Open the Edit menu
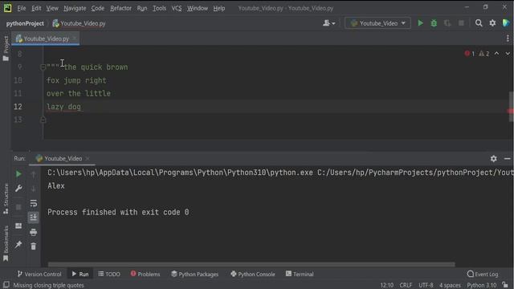Image resolution: width=514 pixels, height=289 pixels. (36, 8)
